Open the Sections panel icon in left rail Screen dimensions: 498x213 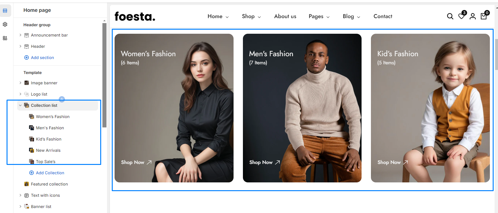click(x=5, y=11)
